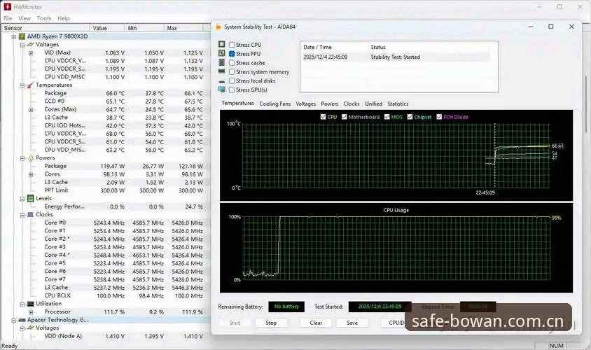Screen dimensions: 591x350
Task: Click the AMD Ryzen 7 9800X3D chip icon
Action: coord(22,36)
